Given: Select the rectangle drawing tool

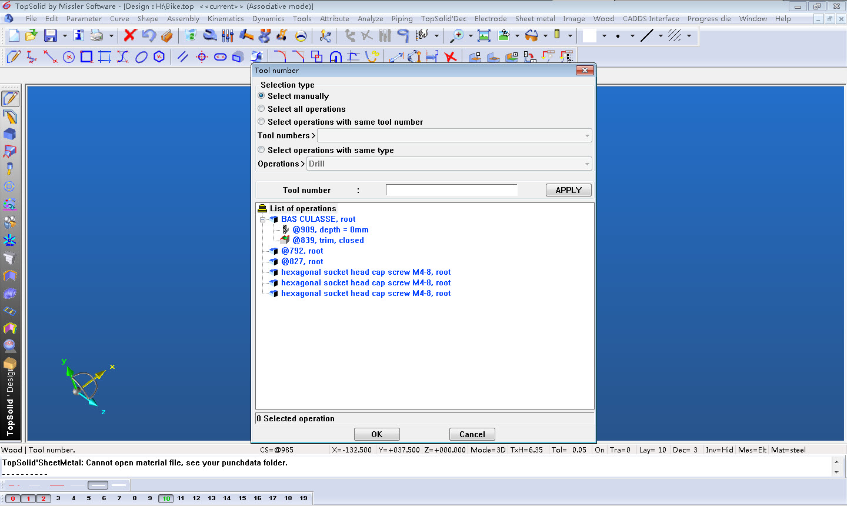Looking at the screenshot, I should click(x=86, y=57).
